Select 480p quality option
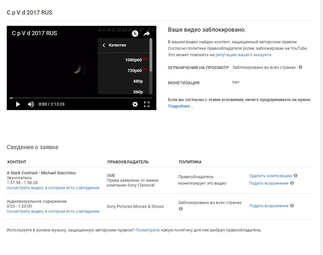 click(123, 81)
